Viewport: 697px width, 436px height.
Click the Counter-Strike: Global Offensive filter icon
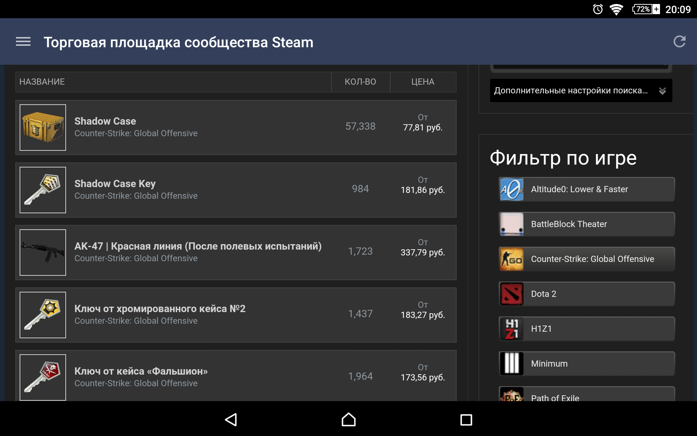tap(512, 259)
